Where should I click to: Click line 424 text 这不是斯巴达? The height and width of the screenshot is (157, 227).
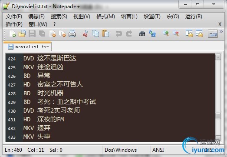(57, 58)
